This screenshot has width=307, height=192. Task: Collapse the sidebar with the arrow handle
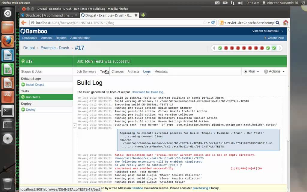pyautogui.click(x=75, y=125)
